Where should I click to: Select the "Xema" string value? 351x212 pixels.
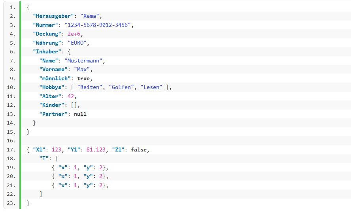point(90,16)
